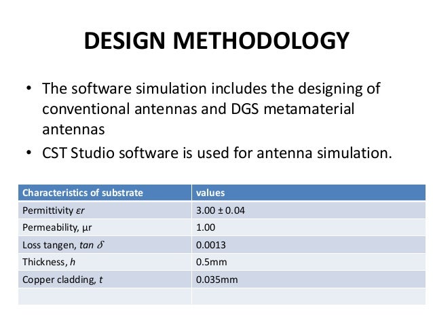Select the '0.035mm' value cell
Image resolution: width=433 pixels, height=325 pixels.
pos(308,279)
